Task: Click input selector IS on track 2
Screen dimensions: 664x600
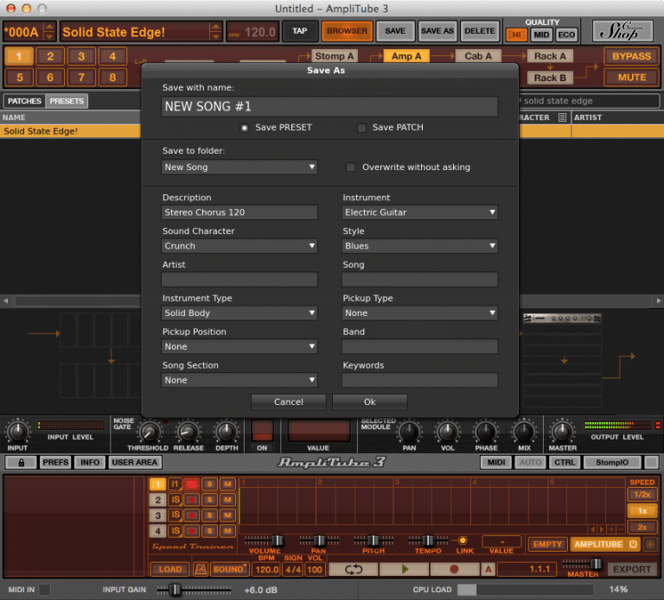Action: tap(175, 500)
